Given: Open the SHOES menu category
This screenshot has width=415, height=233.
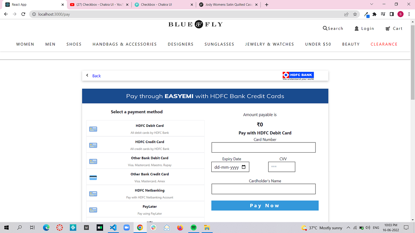Looking at the screenshot, I should point(74,44).
